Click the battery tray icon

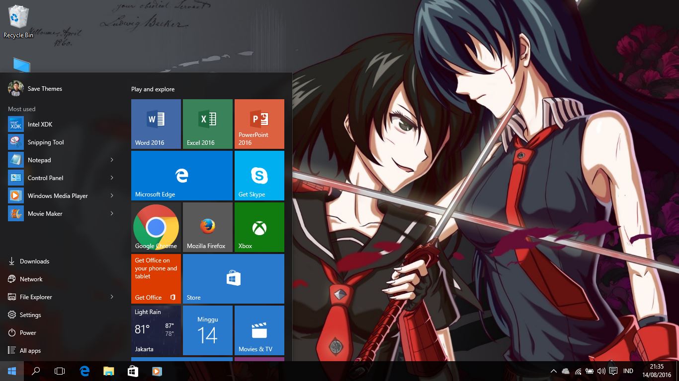coord(590,371)
